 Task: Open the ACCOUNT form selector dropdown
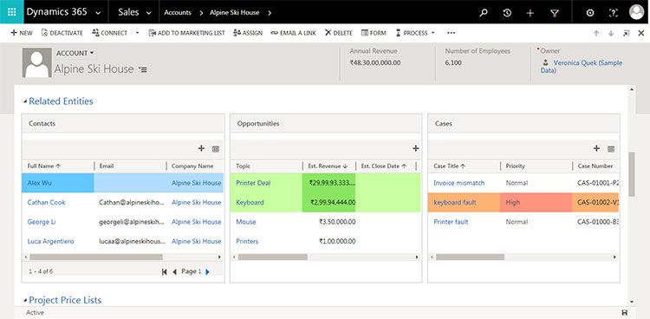coord(75,53)
